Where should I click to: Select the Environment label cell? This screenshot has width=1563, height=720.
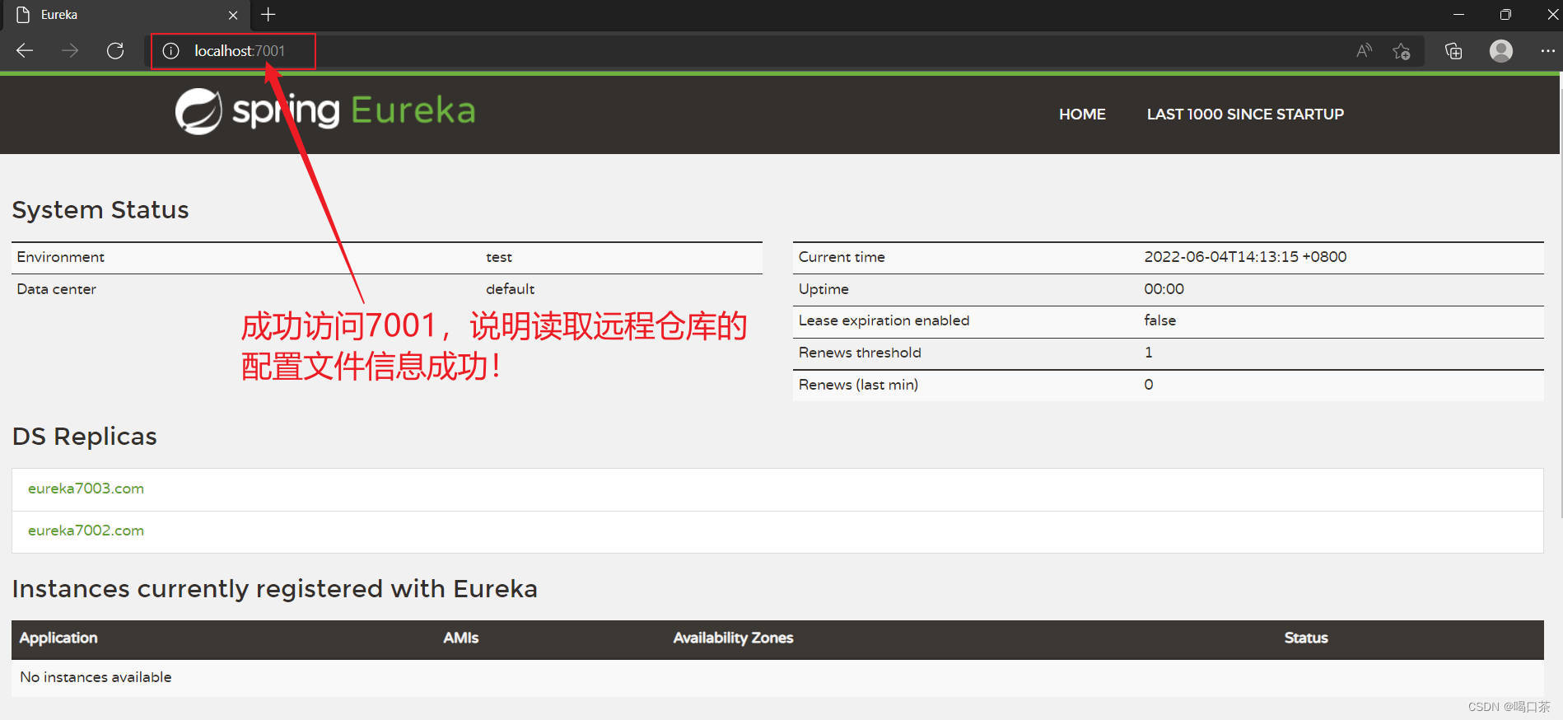(60, 257)
